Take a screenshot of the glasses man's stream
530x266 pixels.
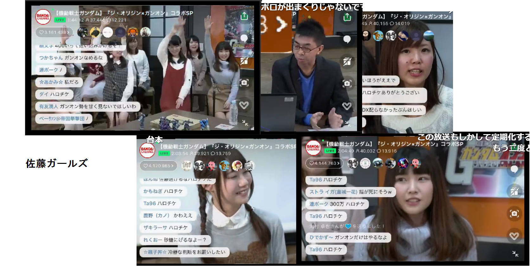pyautogui.click(x=347, y=84)
